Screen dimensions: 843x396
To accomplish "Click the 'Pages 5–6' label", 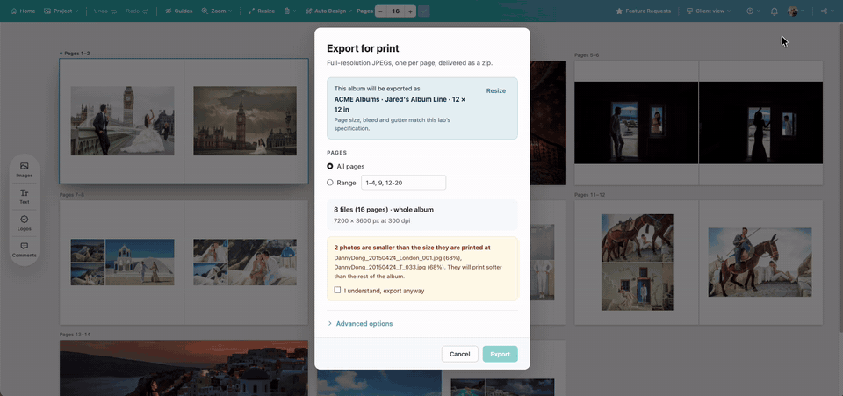I will pyautogui.click(x=587, y=54).
